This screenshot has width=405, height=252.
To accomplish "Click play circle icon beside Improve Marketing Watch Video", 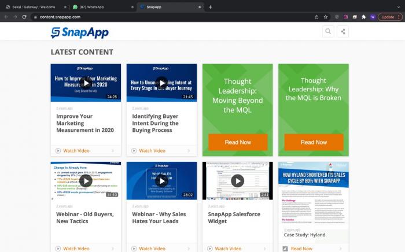I will 58,151.
